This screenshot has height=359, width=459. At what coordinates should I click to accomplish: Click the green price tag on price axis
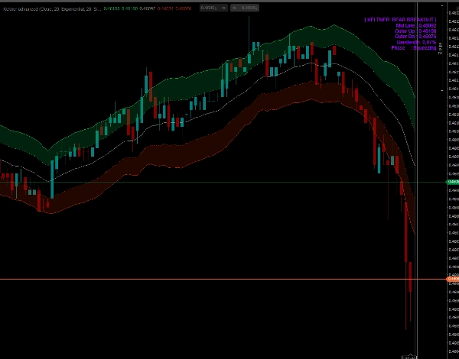pos(451,183)
